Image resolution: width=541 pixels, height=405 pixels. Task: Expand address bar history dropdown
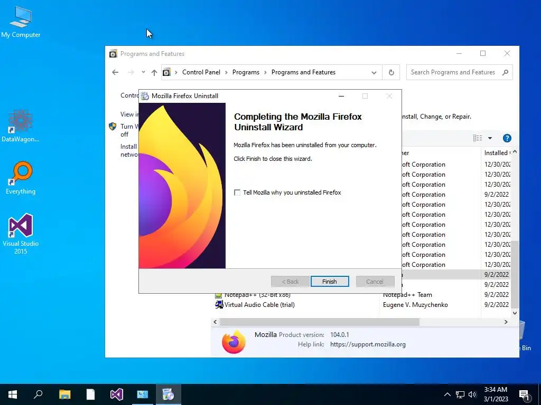pyautogui.click(x=374, y=73)
